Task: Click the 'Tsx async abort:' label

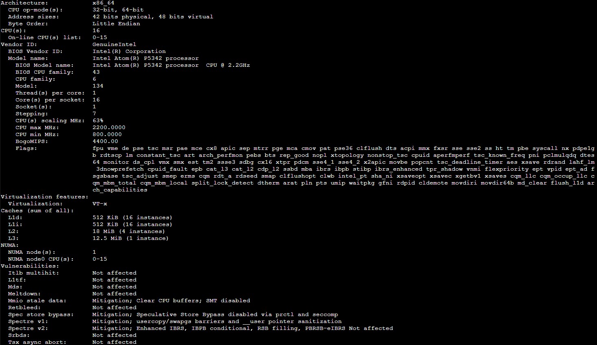Action: click(37, 342)
